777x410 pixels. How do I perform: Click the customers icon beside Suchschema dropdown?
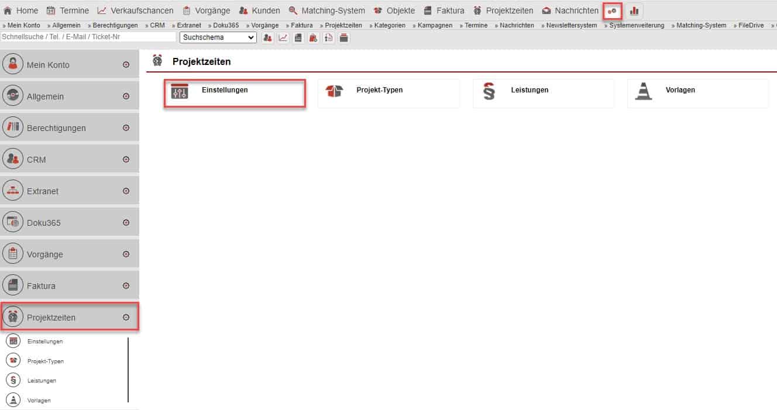(267, 37)
